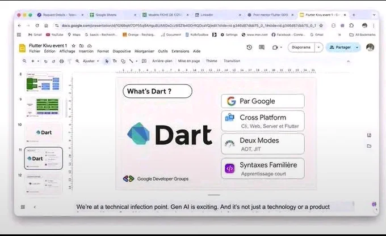The image size is (386, 236).
Task: Click the add comment toolbar icon
Action: [x=144, y=61]
